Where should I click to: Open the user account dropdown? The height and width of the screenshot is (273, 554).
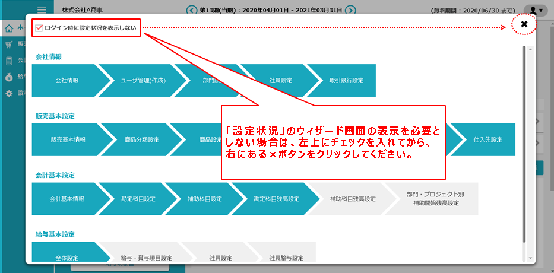[x=536, y=11]
